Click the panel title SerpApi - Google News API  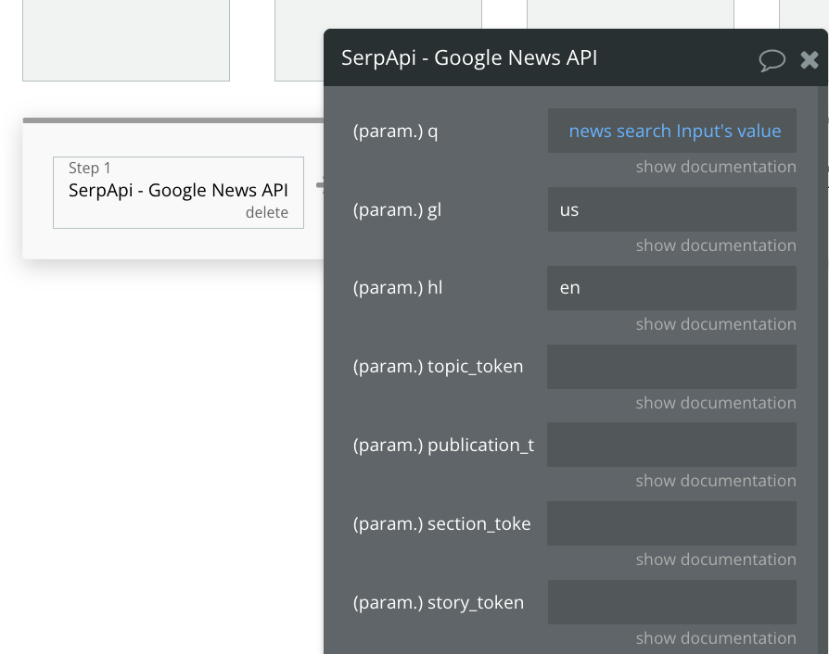coord(469,58)
